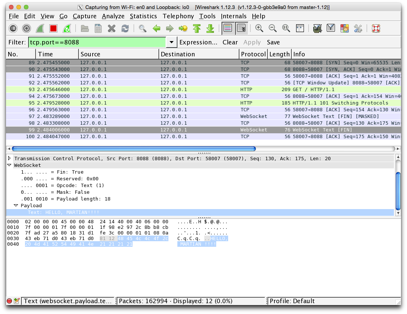
Task: Go back in packet history arrow
Action: click(x=156, y=28)
